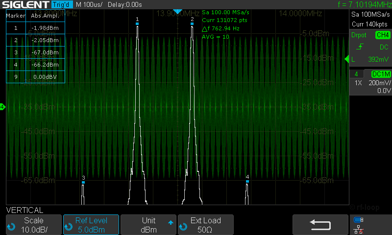
Task: Click the Scale rotary knob icon
Action: click(11, 227)
